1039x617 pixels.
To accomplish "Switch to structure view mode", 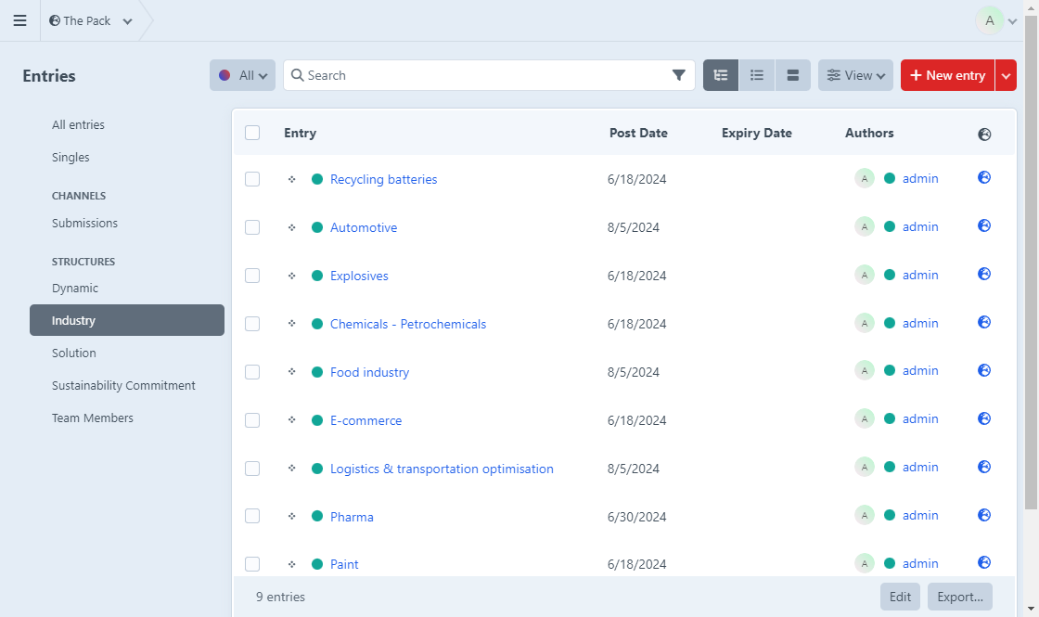I will pos(721,75).
